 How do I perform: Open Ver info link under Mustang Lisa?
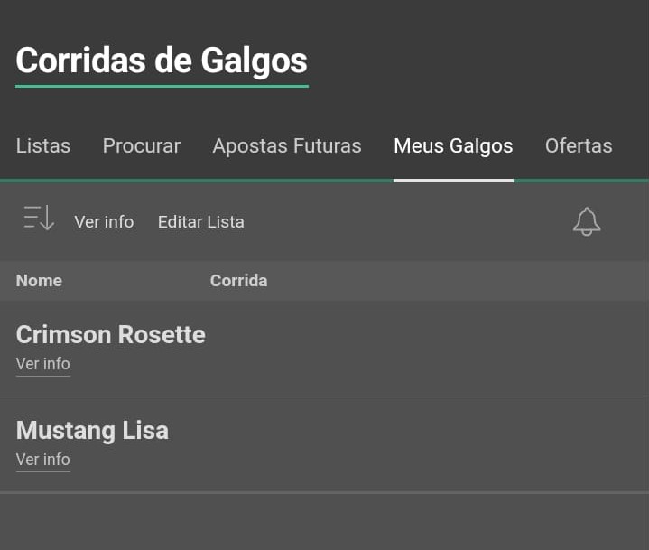pyautogui.click(x=43, y=460)
